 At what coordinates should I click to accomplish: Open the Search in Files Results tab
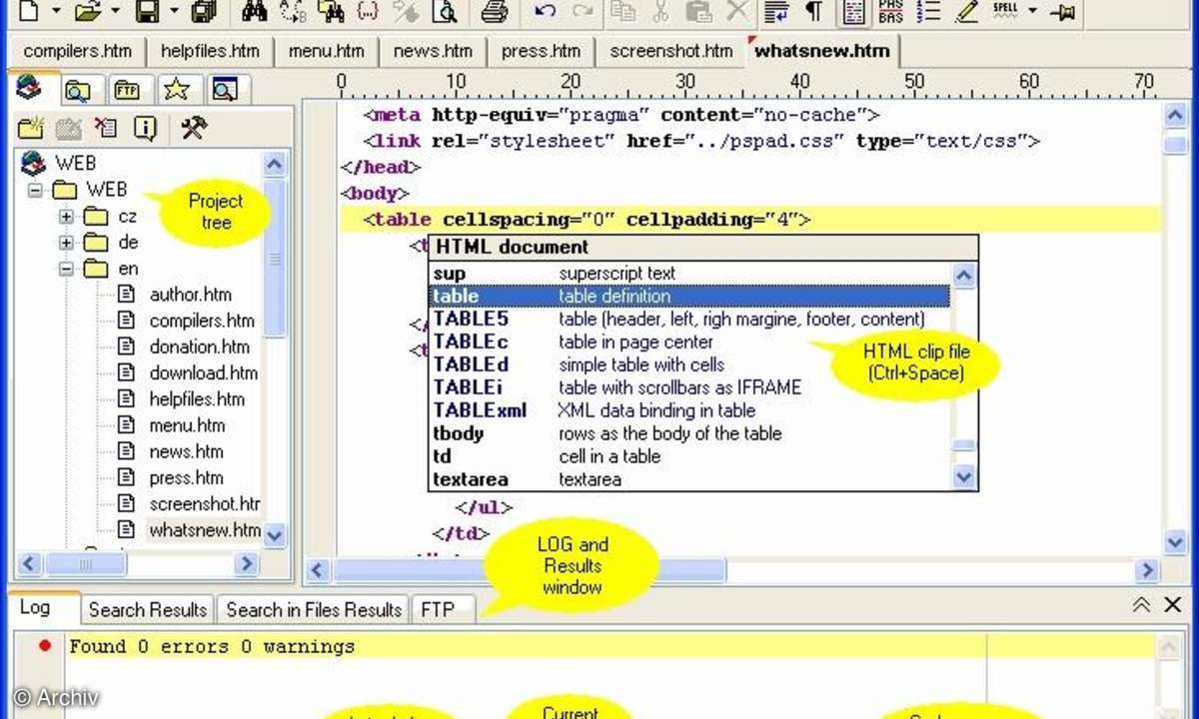tap(313, 609)
